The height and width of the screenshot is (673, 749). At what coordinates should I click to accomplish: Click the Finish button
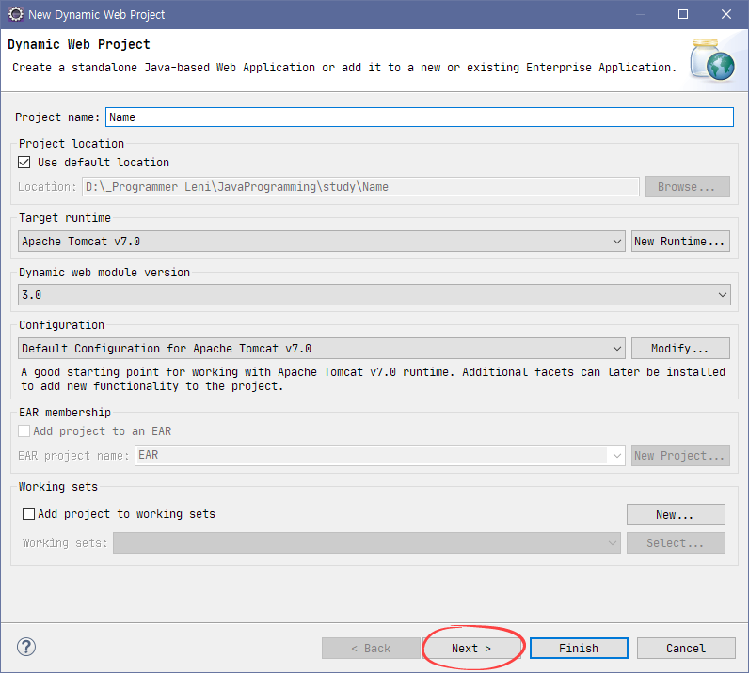coord(579,649)
